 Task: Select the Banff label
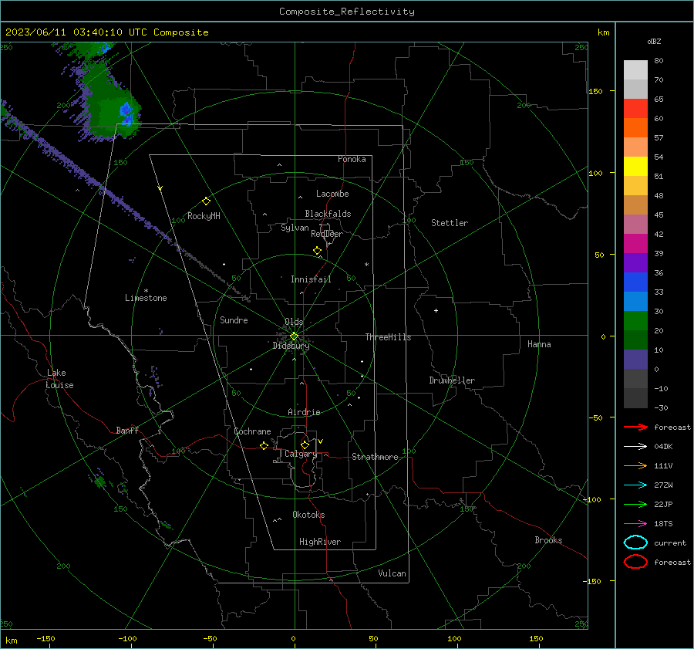click(x=127, y=430)
